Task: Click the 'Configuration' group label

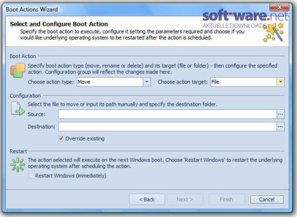Action: tap(25, 95)
